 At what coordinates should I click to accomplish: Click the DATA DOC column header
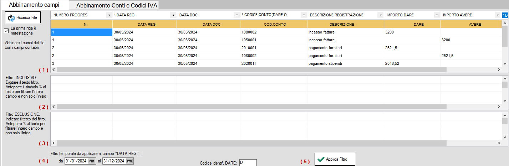pos(208,24)
